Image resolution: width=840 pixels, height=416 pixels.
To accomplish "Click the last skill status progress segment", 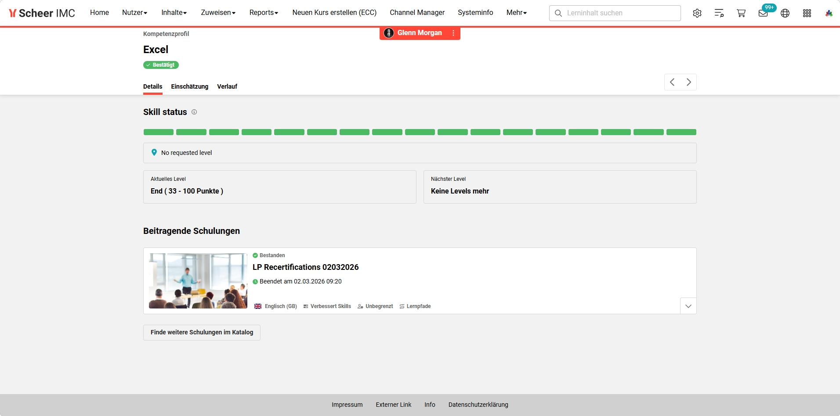I will (681, 132).
